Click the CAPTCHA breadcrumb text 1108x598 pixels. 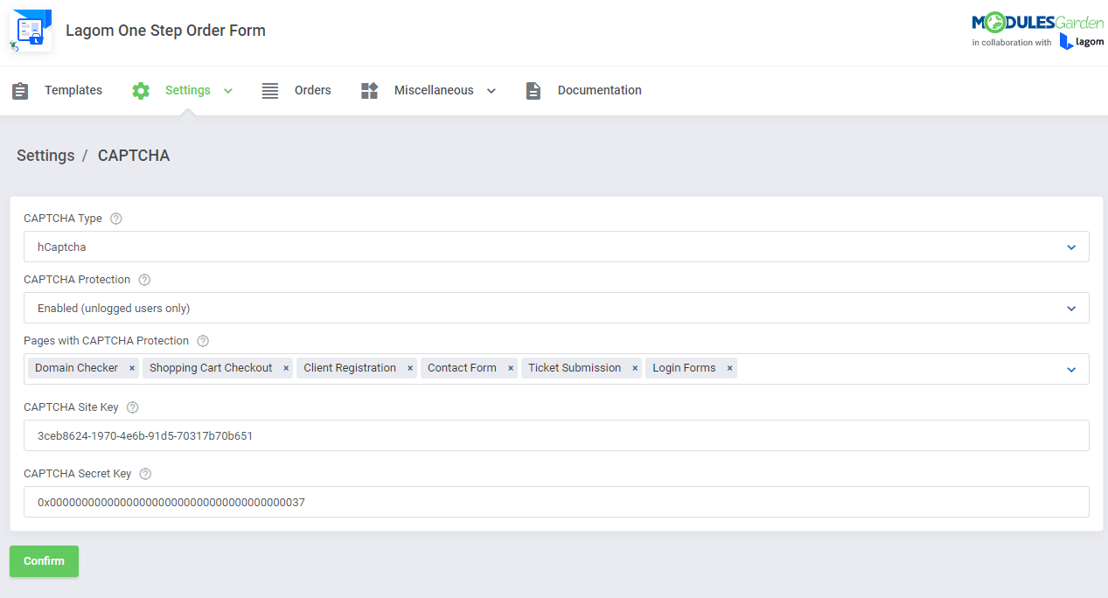(134, 156)
